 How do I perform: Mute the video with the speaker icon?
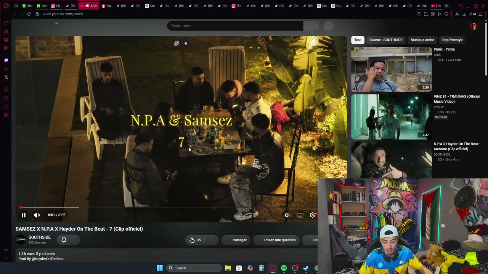click(37, 215)
